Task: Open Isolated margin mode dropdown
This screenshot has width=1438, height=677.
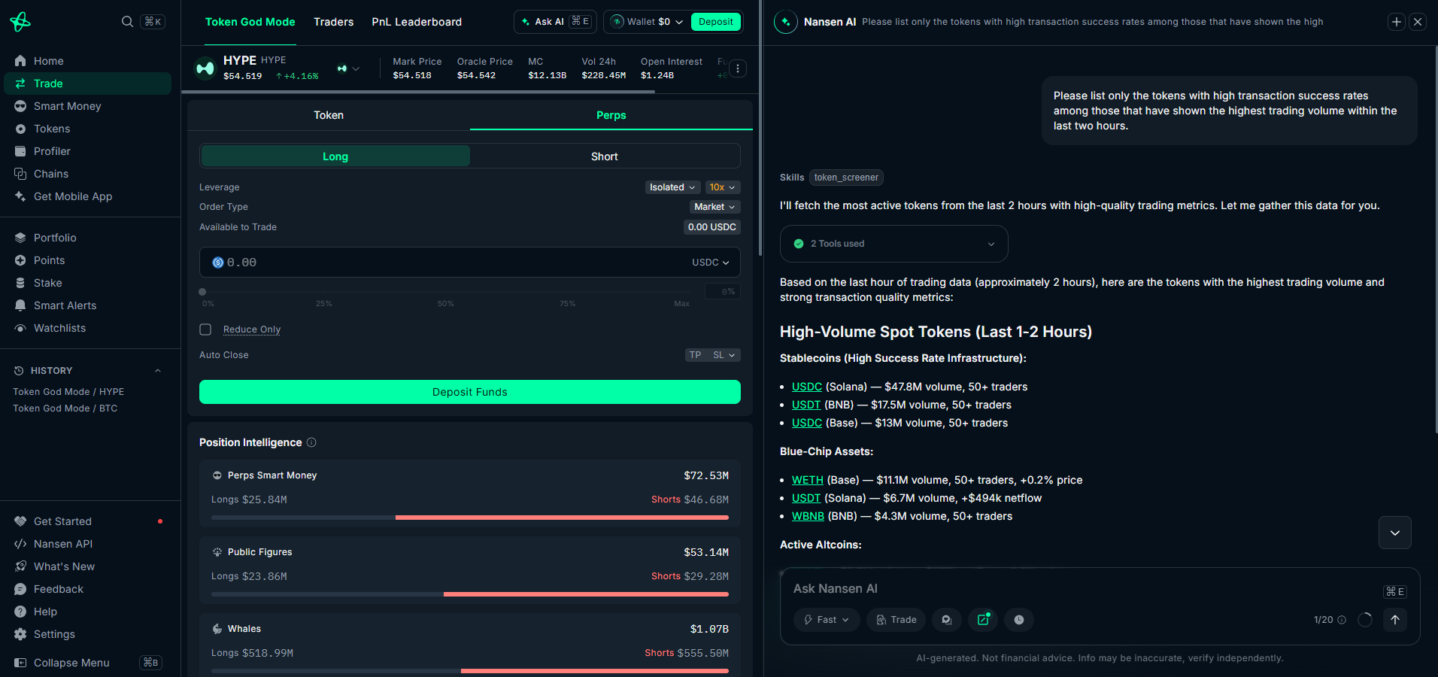Action: pos(672,187)
